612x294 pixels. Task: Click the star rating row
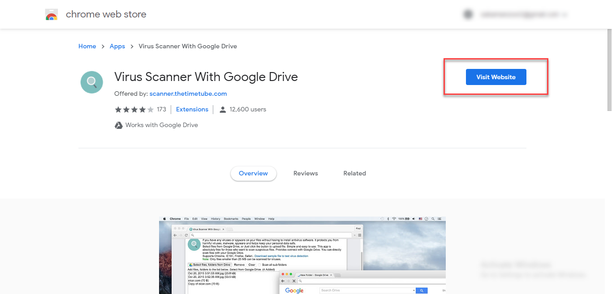click(134, 109)
